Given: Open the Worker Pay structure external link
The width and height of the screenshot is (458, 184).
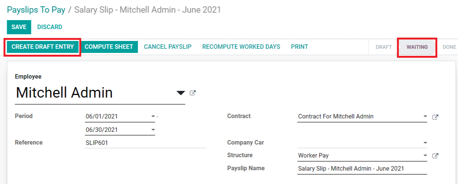Looking at the screenshot, I should [x=435, y=156].
